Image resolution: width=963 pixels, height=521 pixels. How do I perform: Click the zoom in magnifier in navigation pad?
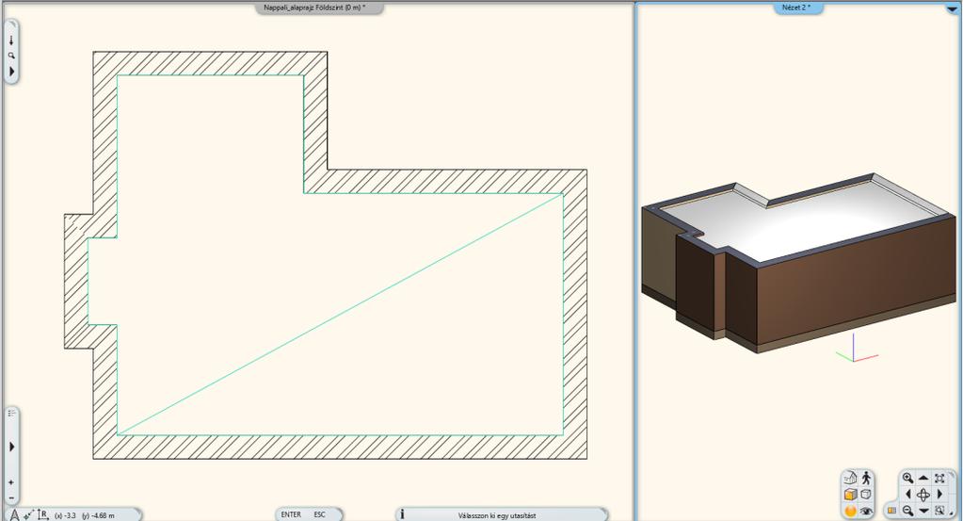tap(907, 478)
